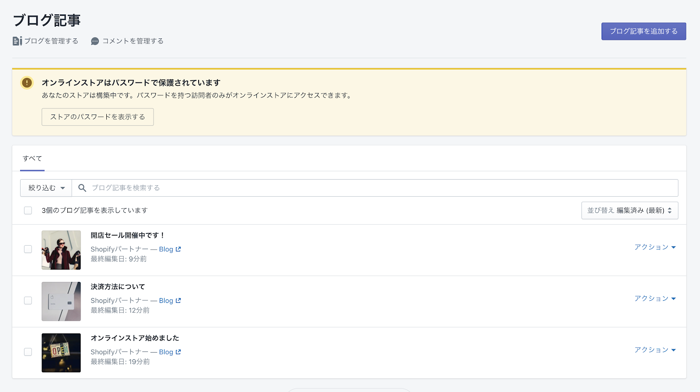
Task: Click the blog management icon
Action: (17, 41)
